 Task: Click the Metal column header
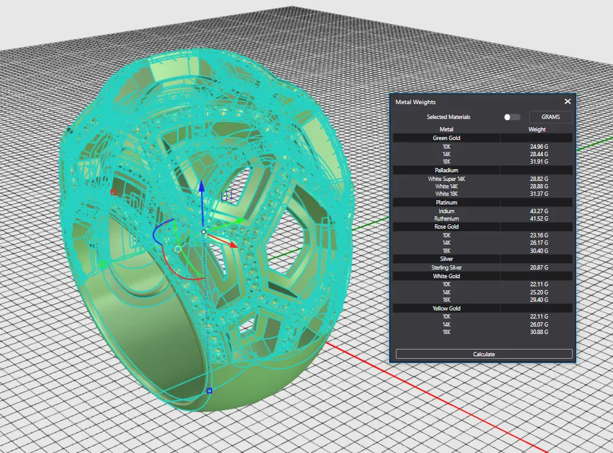point(446,130)
